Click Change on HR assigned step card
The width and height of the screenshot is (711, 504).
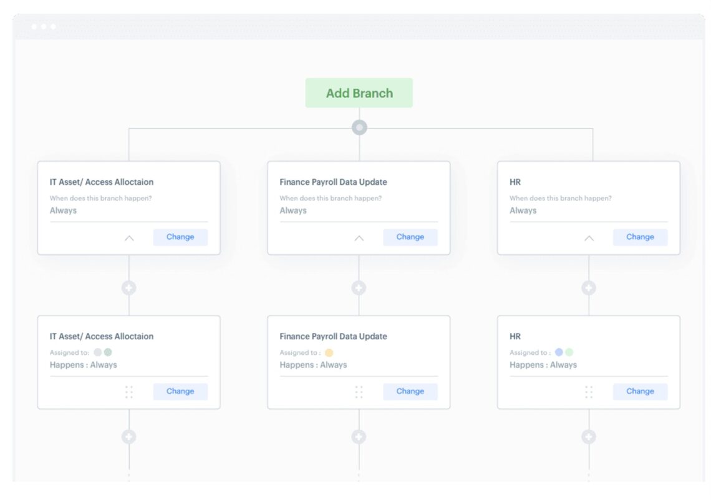point(640,392)
